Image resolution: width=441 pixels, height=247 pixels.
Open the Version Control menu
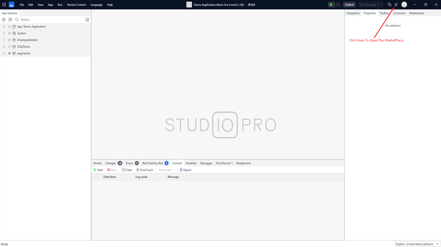(x=76, y=5)
